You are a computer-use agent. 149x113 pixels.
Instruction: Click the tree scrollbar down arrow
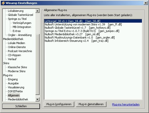[x=38, y=99]
